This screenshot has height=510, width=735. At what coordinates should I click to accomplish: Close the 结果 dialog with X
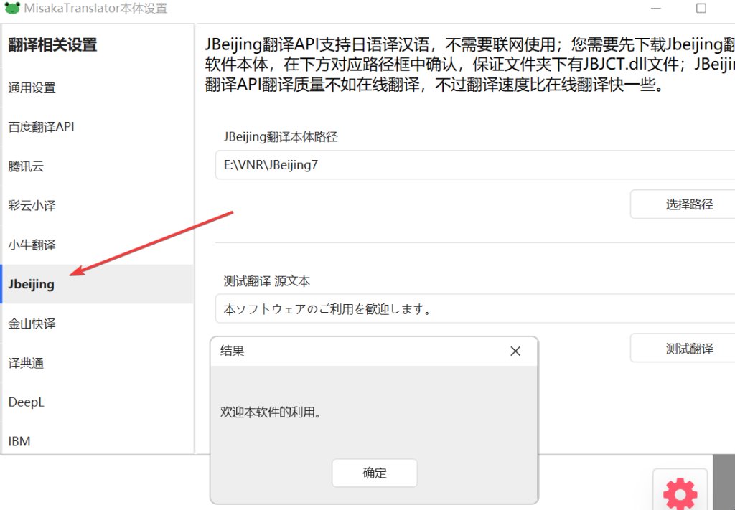click(x=515, y=351)
